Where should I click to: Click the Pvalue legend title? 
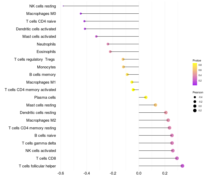click(x=197, y=60)
